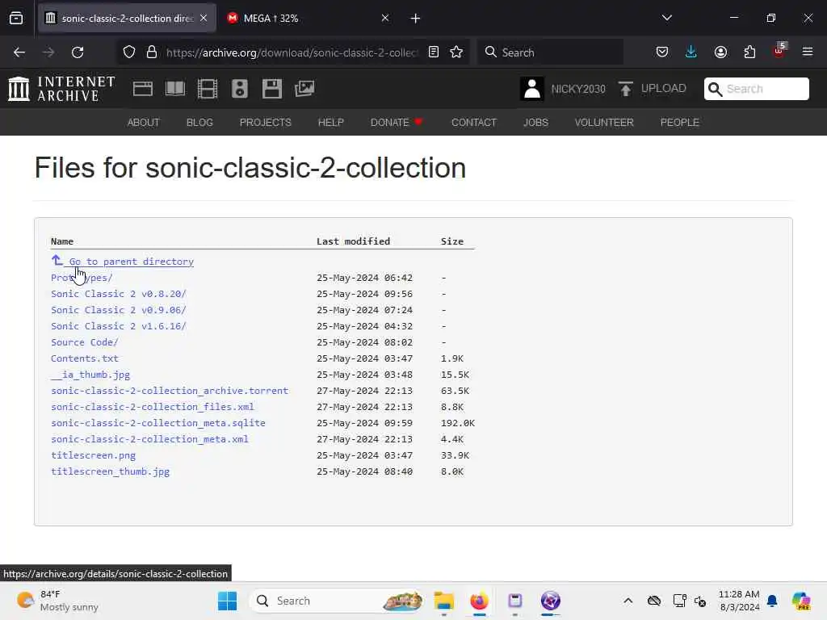Select the sonic-classic-2-collection tab
The width and height of the screenshot is (827, 620).
[127, 19]
